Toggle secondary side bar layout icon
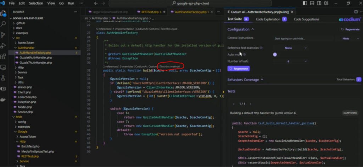This screenshot has height=167, width=363. coord(319,3)
